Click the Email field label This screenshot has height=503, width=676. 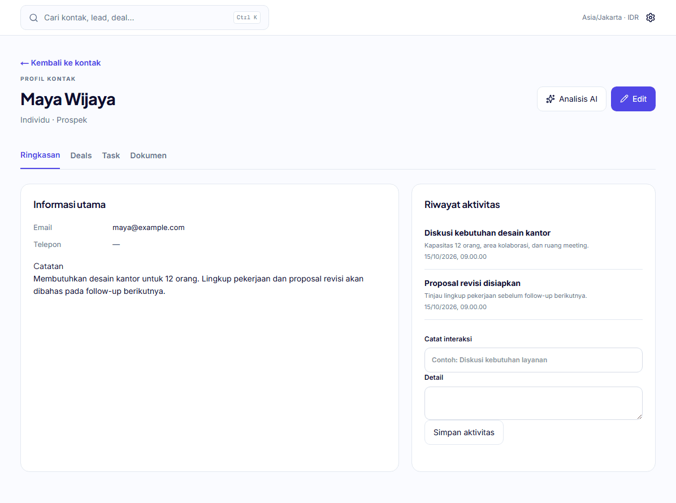[43, 228]
